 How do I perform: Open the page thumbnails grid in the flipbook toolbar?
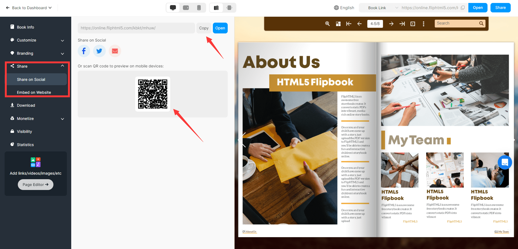[x=338, y=24]
